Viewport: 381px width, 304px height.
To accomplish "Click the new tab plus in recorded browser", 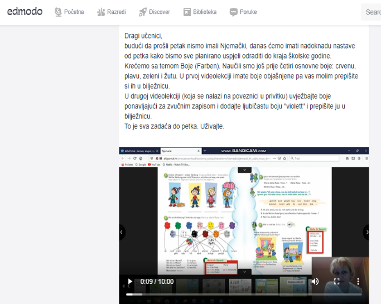I will pyautogui.click(x=205, y=151).
